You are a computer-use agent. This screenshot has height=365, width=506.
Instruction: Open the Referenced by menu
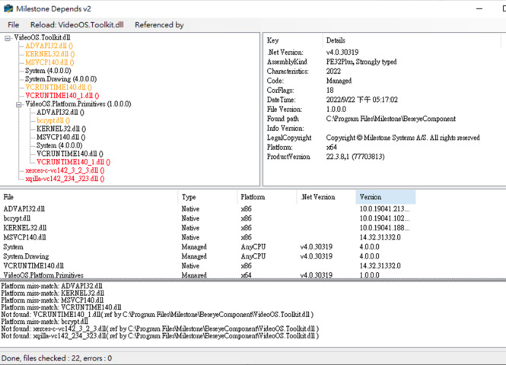point(159,25)
